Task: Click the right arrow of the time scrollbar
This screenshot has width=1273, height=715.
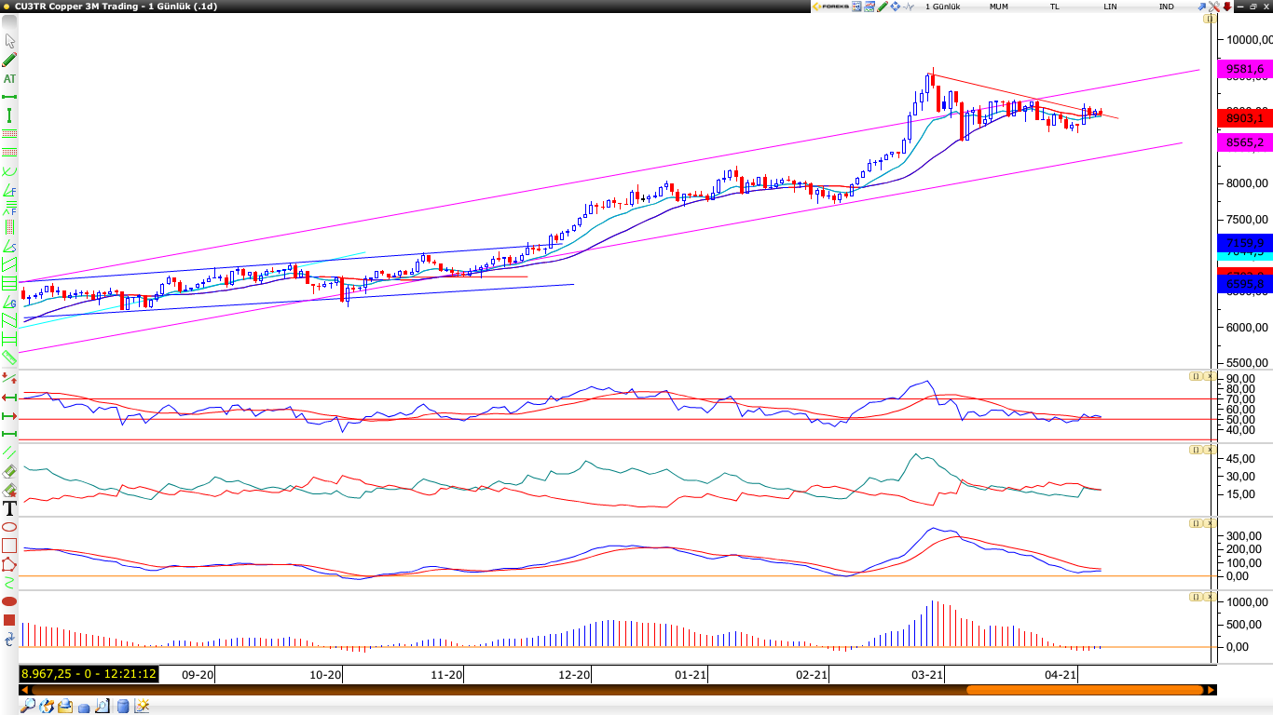Action: [1211, 690]
